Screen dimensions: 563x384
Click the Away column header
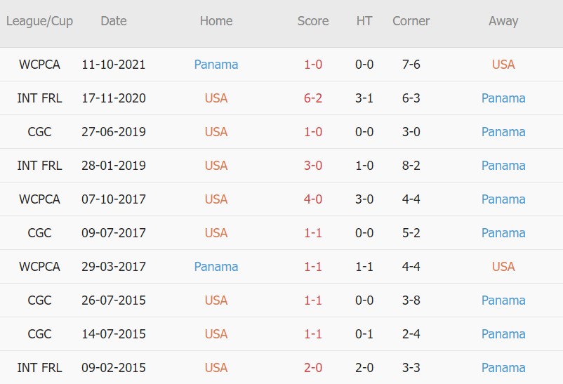point(503,21)
